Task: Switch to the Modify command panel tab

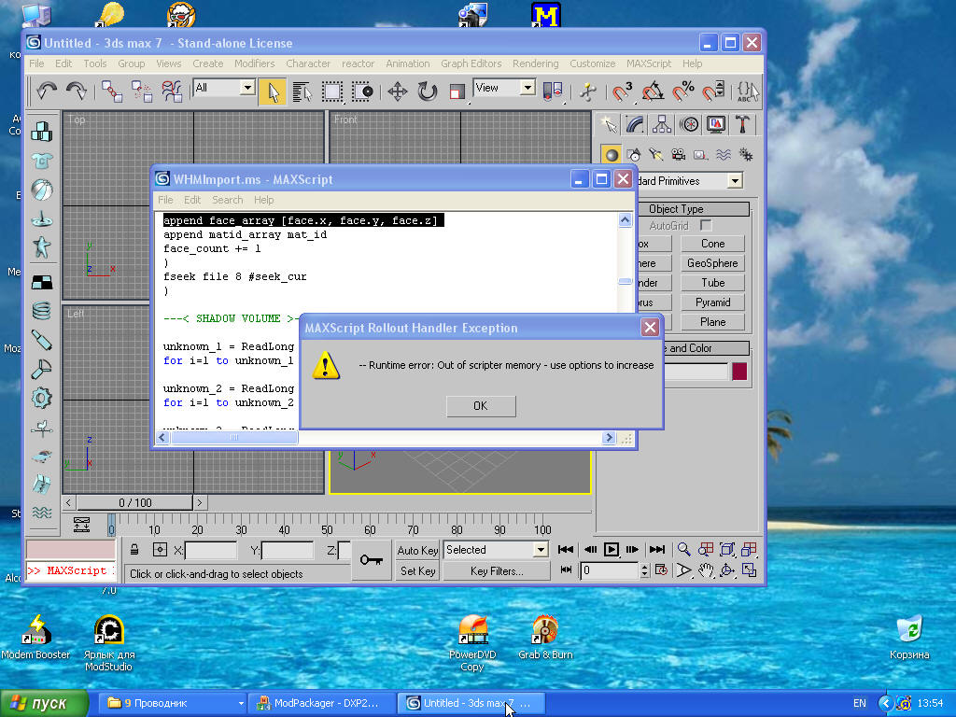Action: 635,125
